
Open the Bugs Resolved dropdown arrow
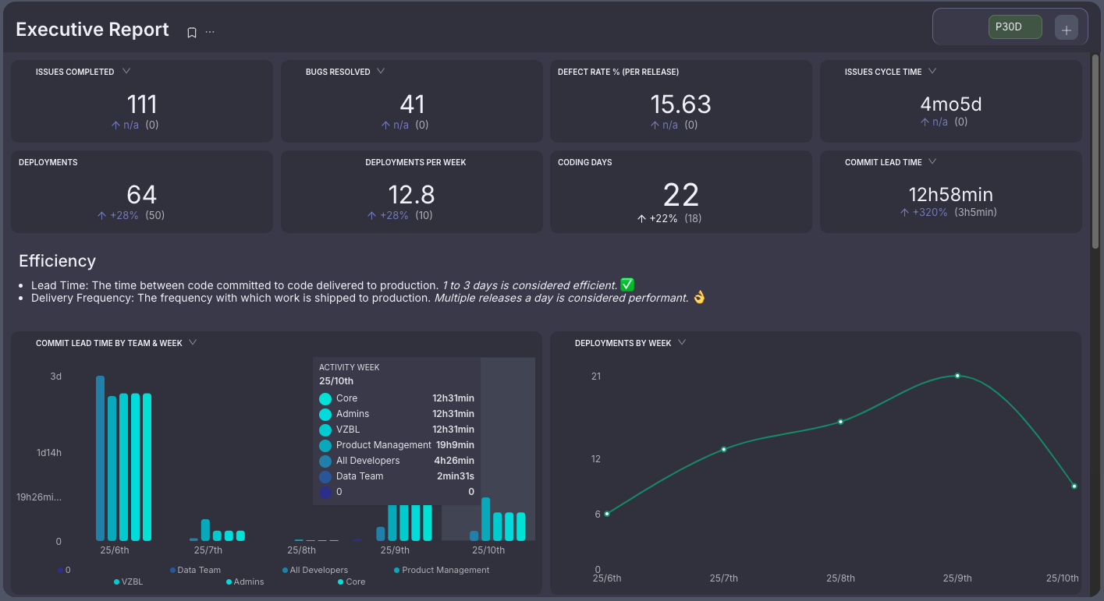[381, 71]
